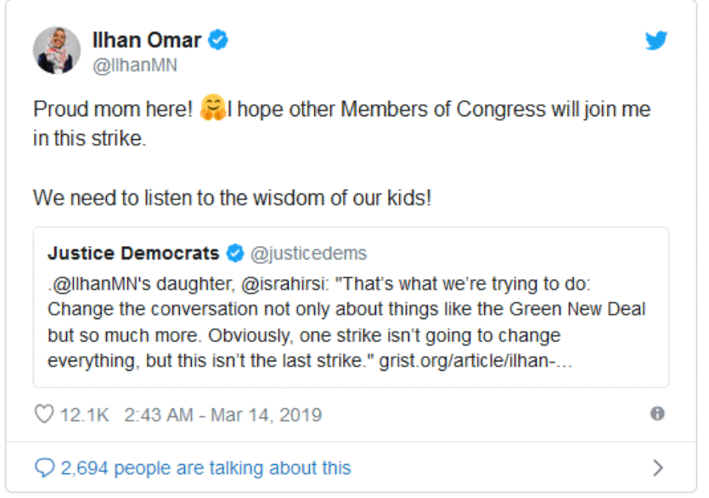
Task: Click the Twitter bird logo
Action: 656,40
